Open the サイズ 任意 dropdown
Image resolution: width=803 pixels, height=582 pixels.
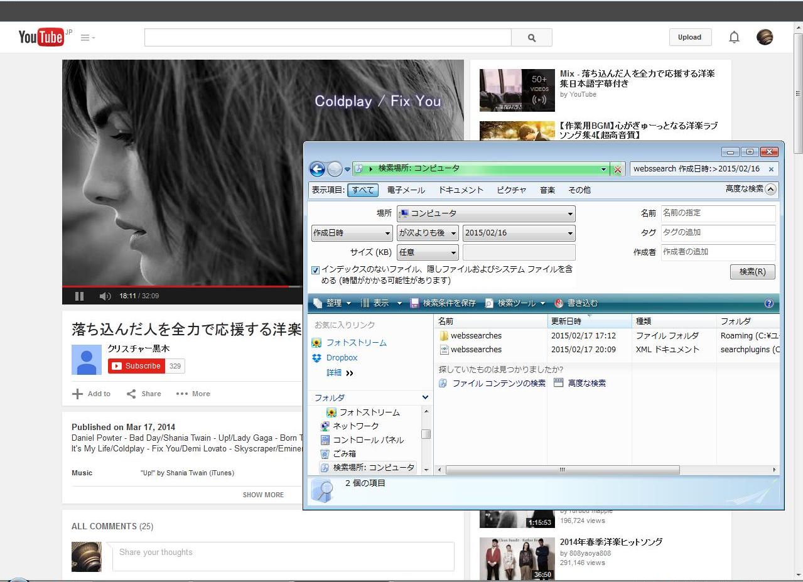tap(428, 252)
